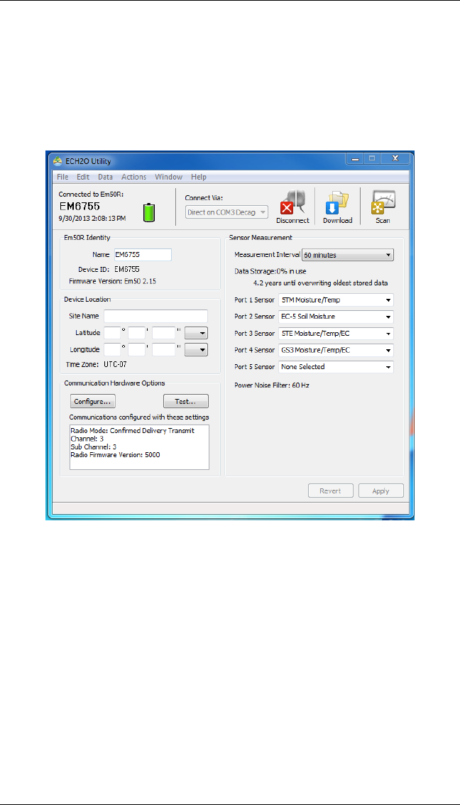460x805 pixels.
Task: Open the Data menu
Action: pos(105,177)
